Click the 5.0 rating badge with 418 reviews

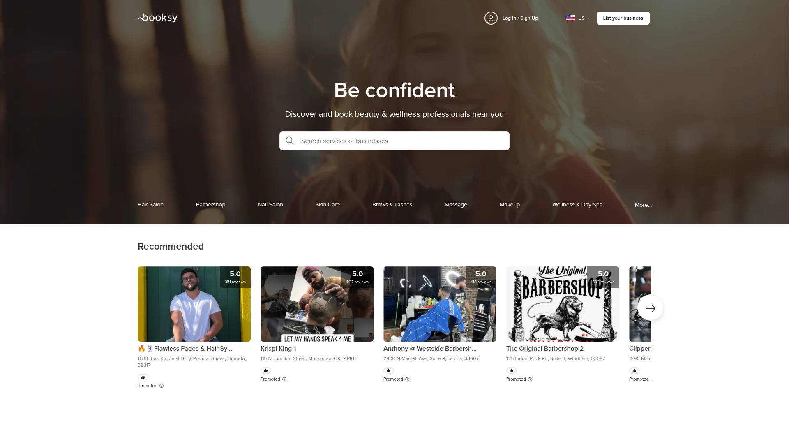(481, 277)
